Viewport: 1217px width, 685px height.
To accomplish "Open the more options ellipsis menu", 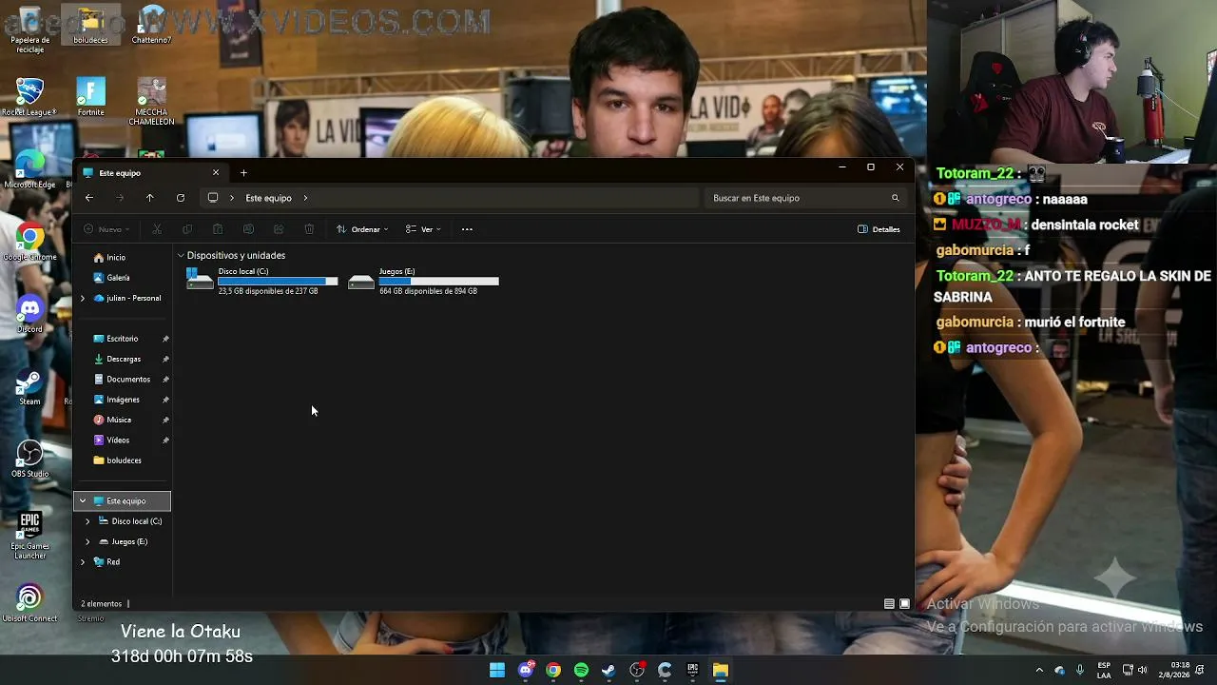I will pyautogui.click(x=467, y=229).
